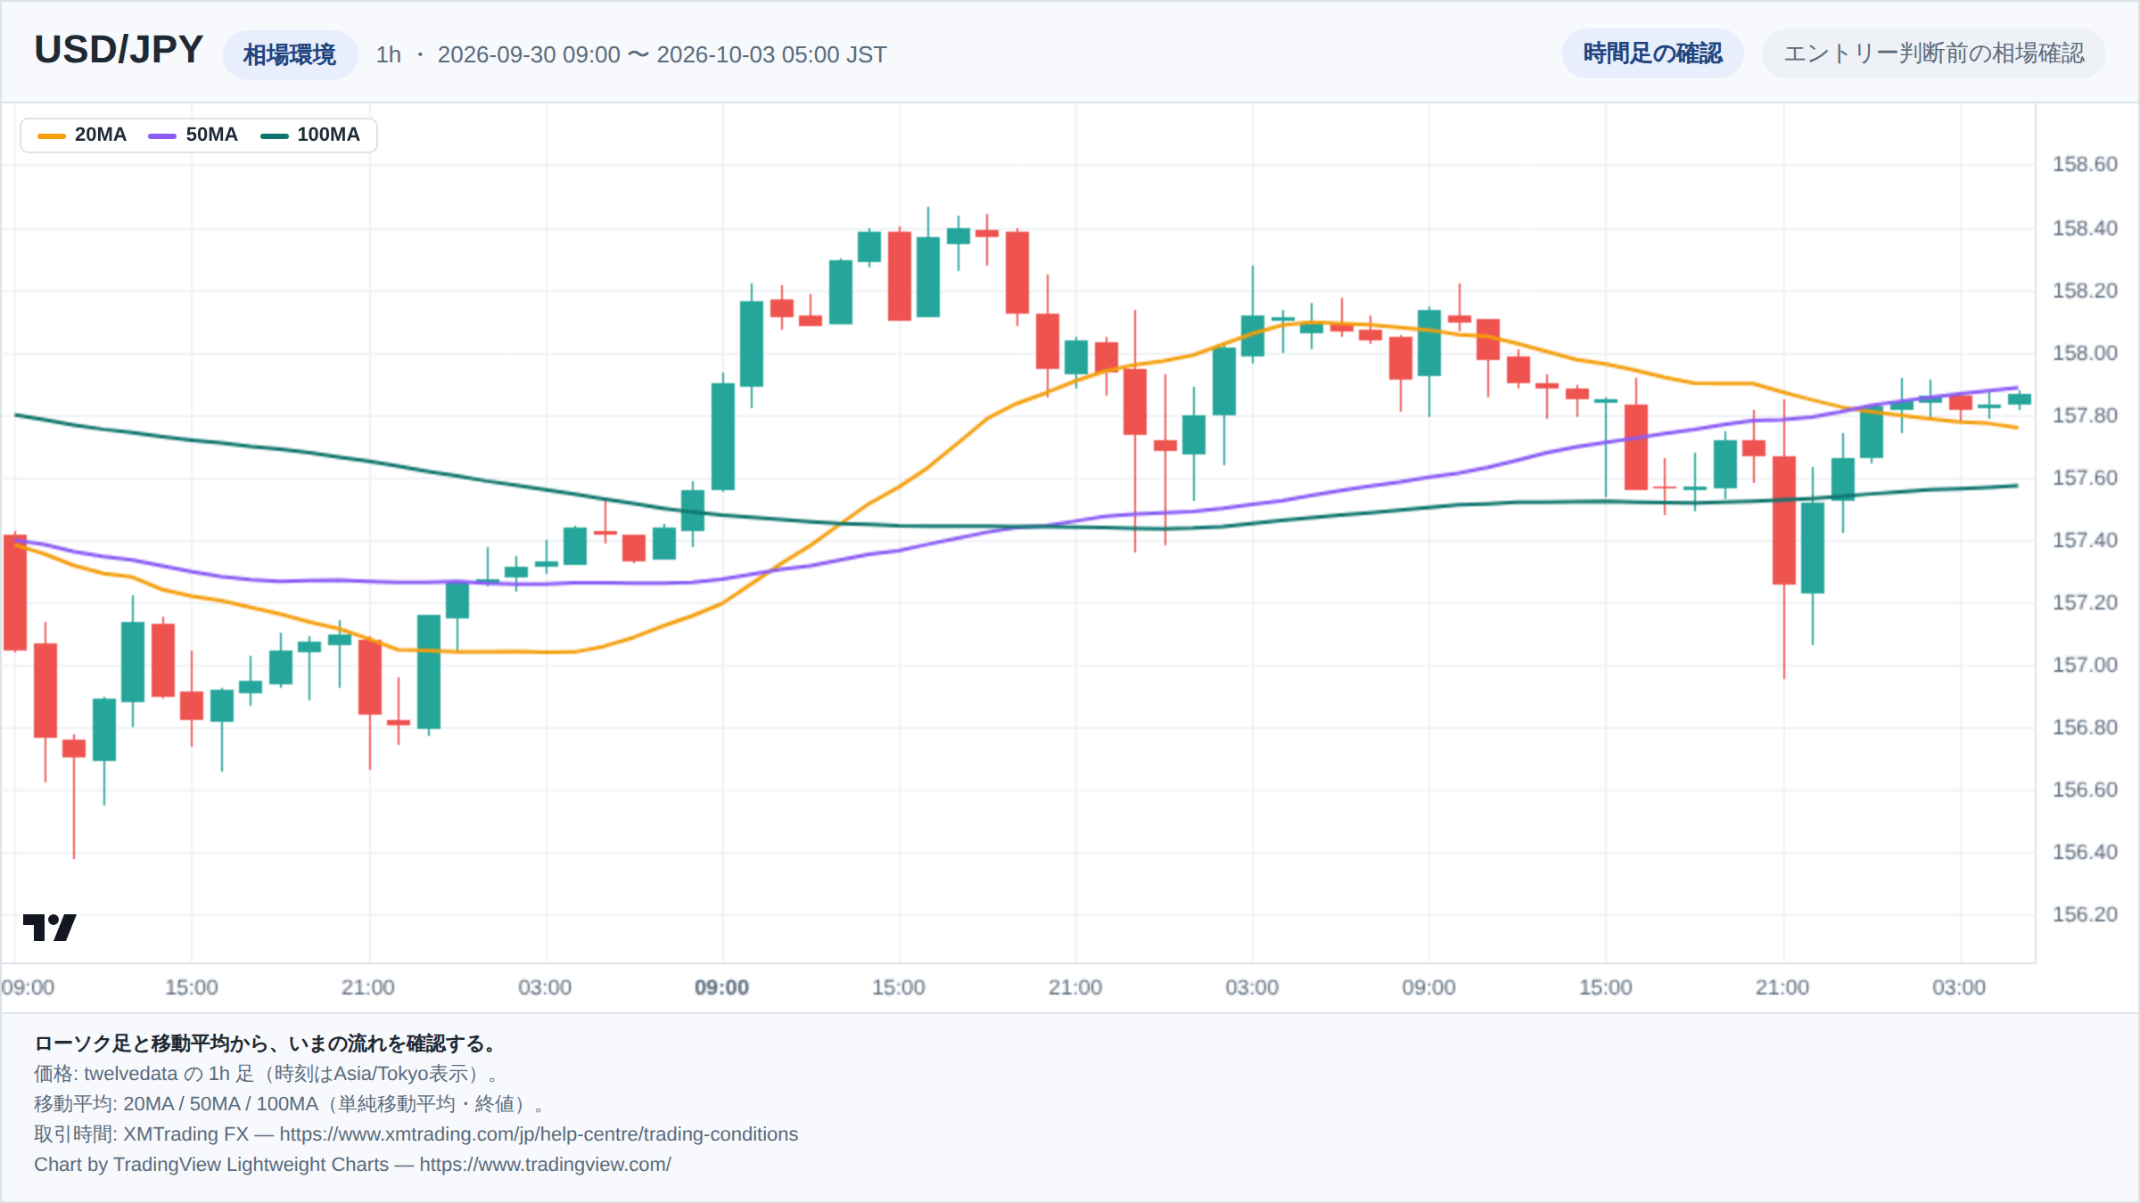Click the last 03:00 time axis label
Screen dimensions: 2140x1203
pos(1959,987)
